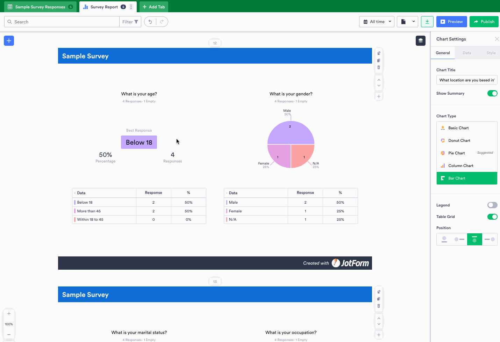Click the blue add element plus button
The width and height of the screenshot is (500, 342).
pyautogui.click(x=9, y=41)
